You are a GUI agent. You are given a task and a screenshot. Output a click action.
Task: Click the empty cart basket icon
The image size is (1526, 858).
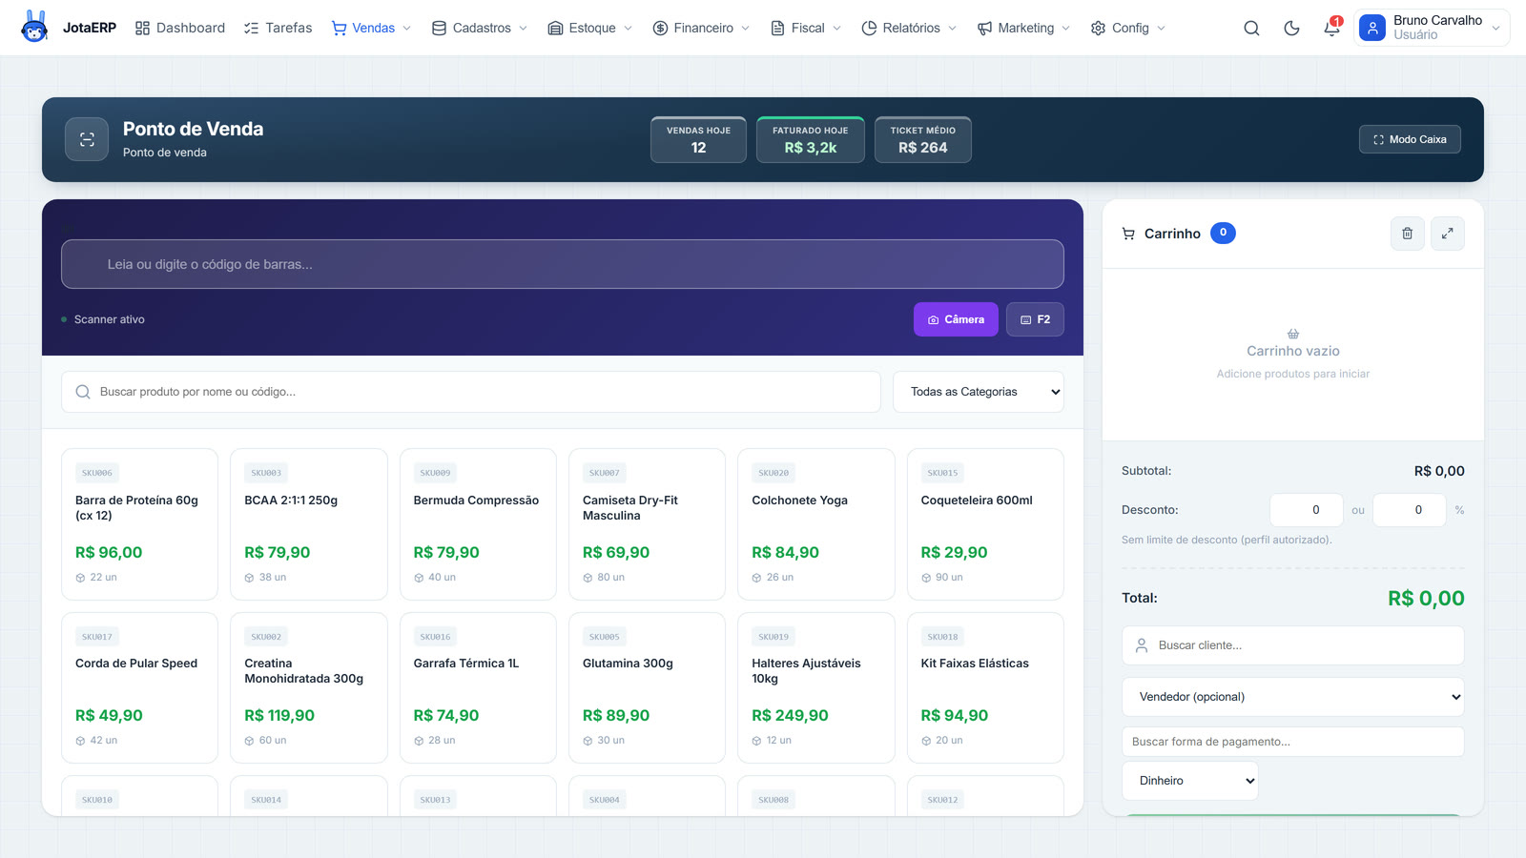1293,334
